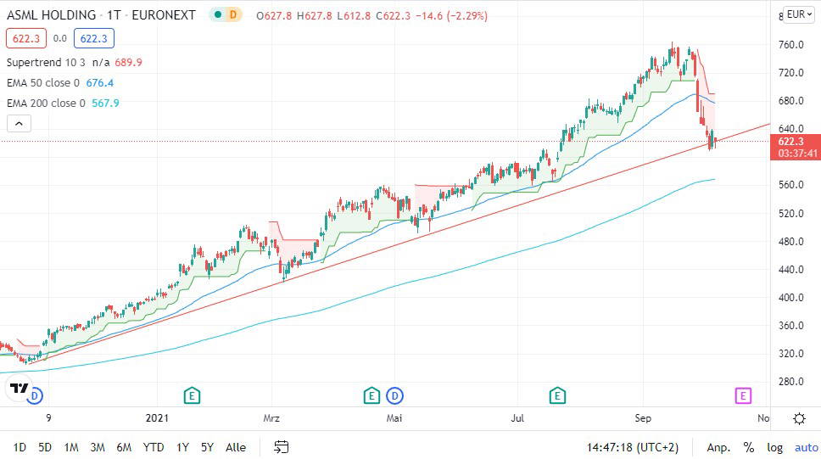Open chart settings gear icon

799,418
